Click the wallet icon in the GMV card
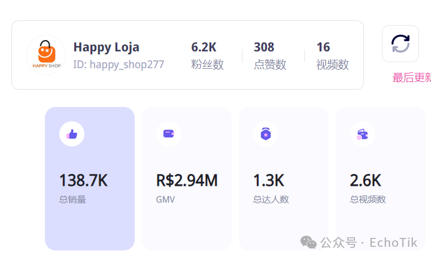This screenshot has width=431, height=260. point(168,134)
